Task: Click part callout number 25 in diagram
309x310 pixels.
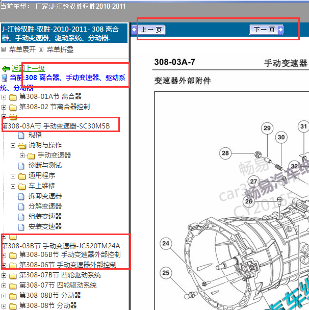Action: pos(166,273)
